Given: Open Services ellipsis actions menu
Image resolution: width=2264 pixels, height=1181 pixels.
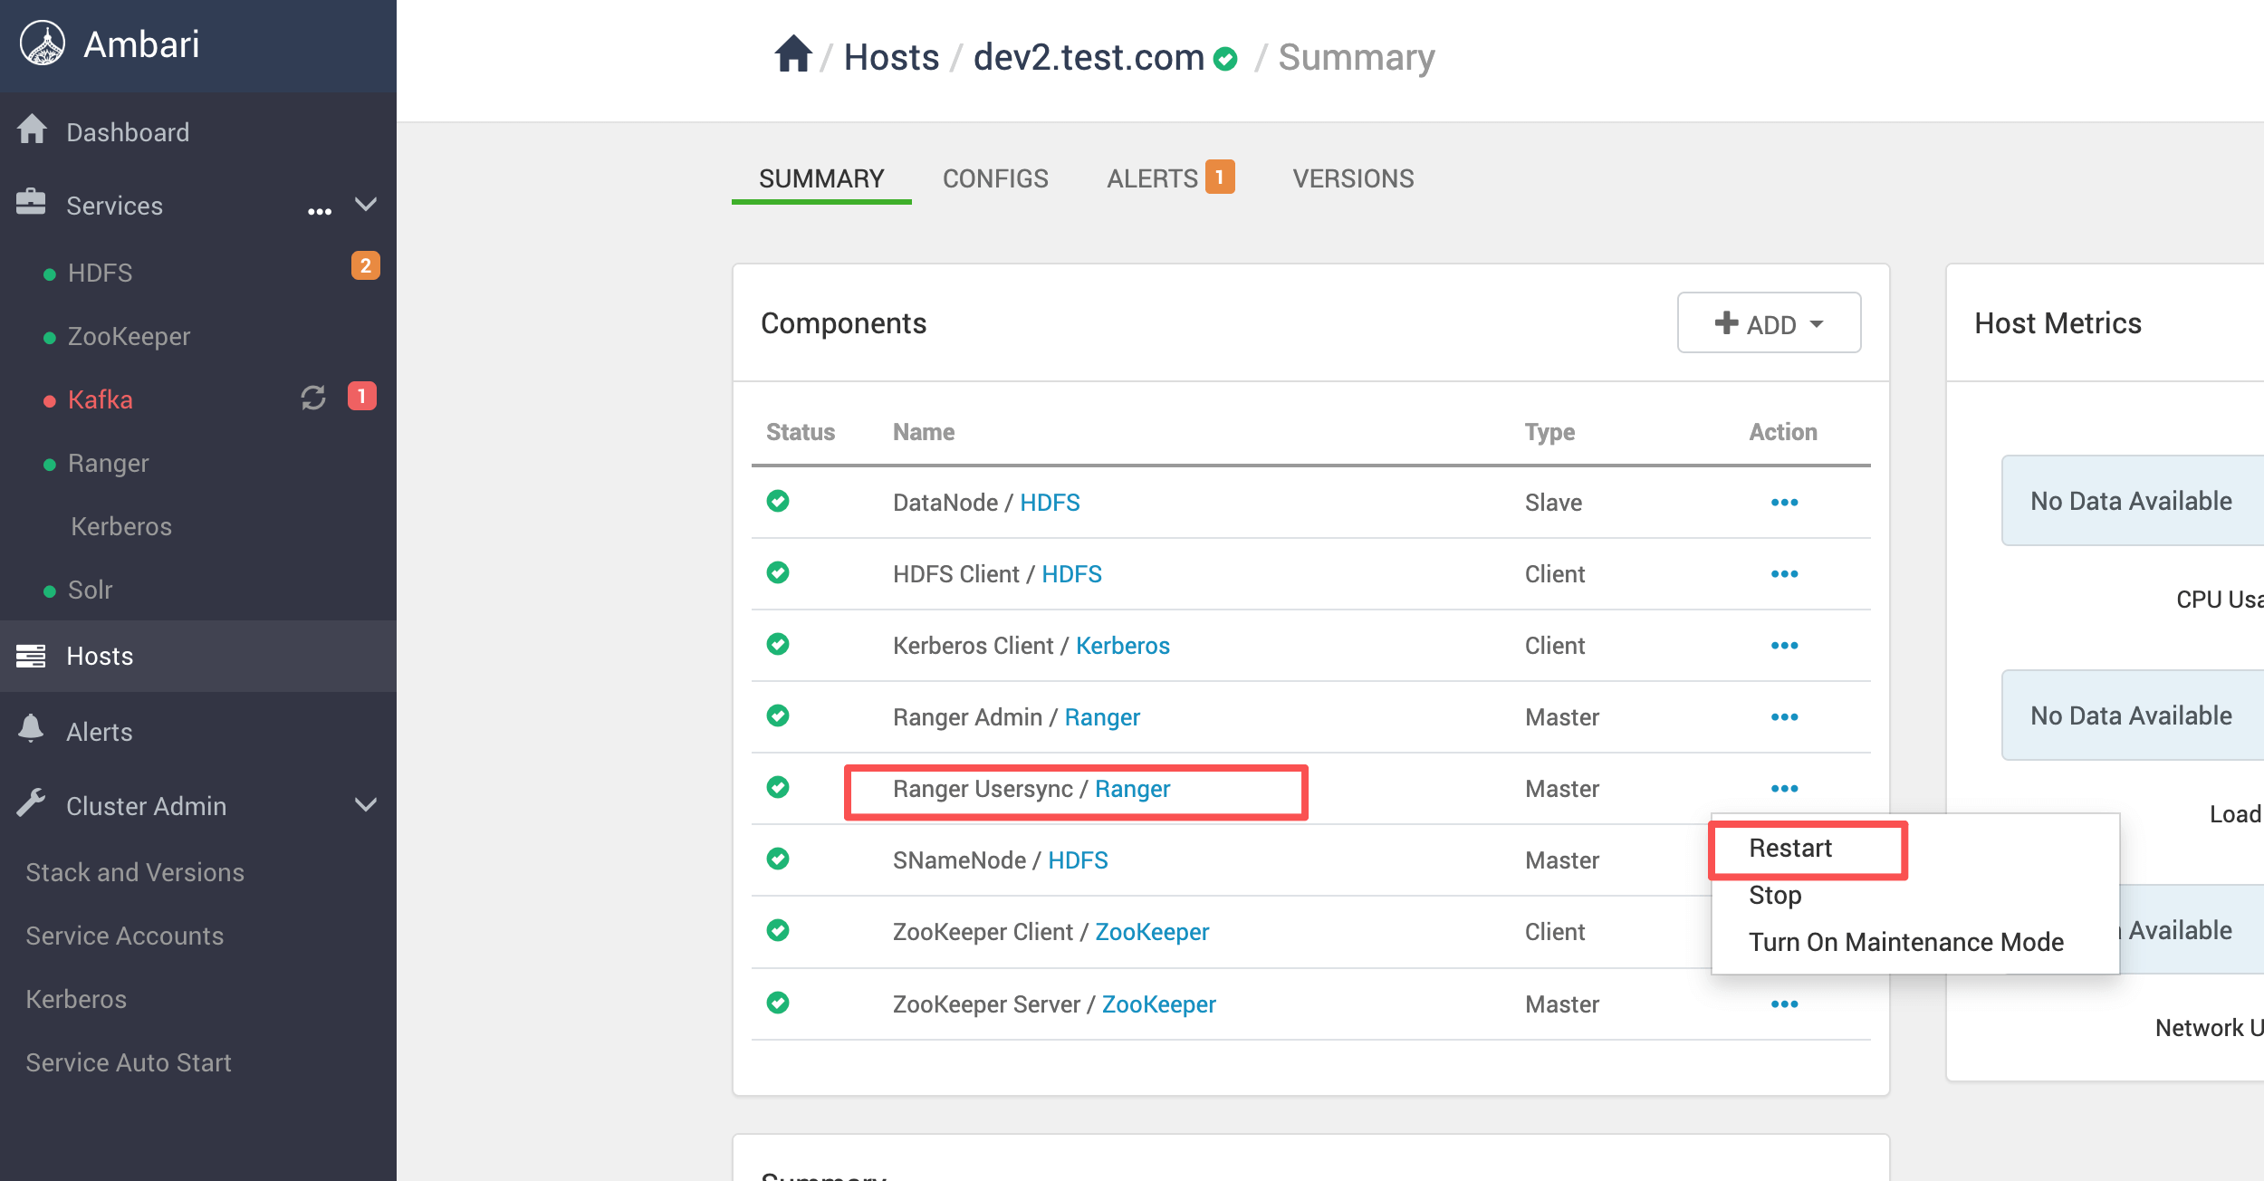Looking at the screenshot, I should tap(319, 210).
